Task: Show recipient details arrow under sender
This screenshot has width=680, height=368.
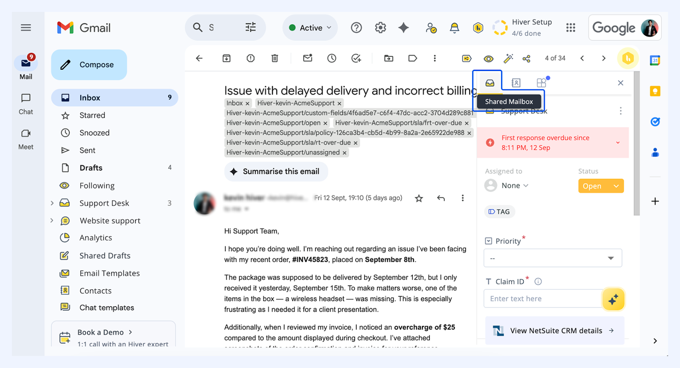Action: 246,209
